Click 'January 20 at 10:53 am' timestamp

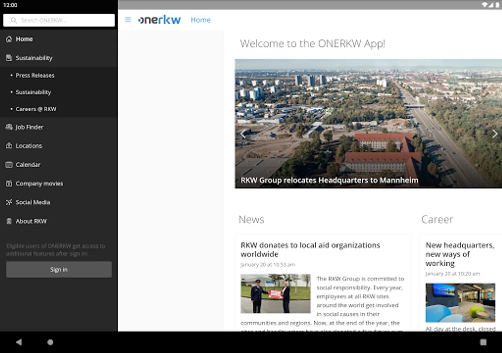pyautogui.click(x=268, y=265)
